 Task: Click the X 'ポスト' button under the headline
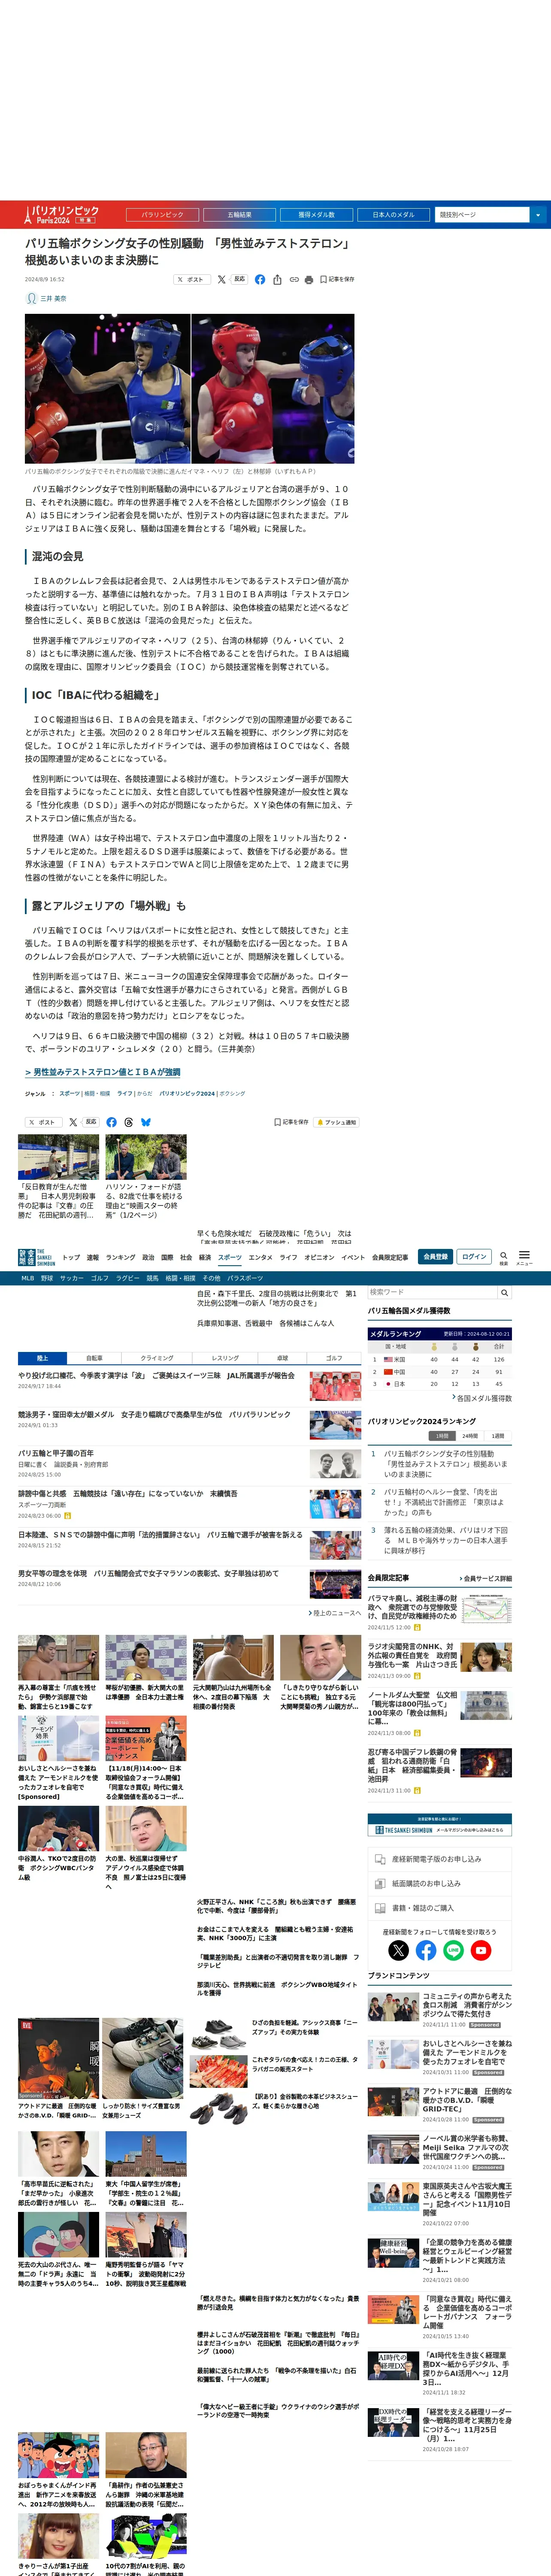(191, 280)
